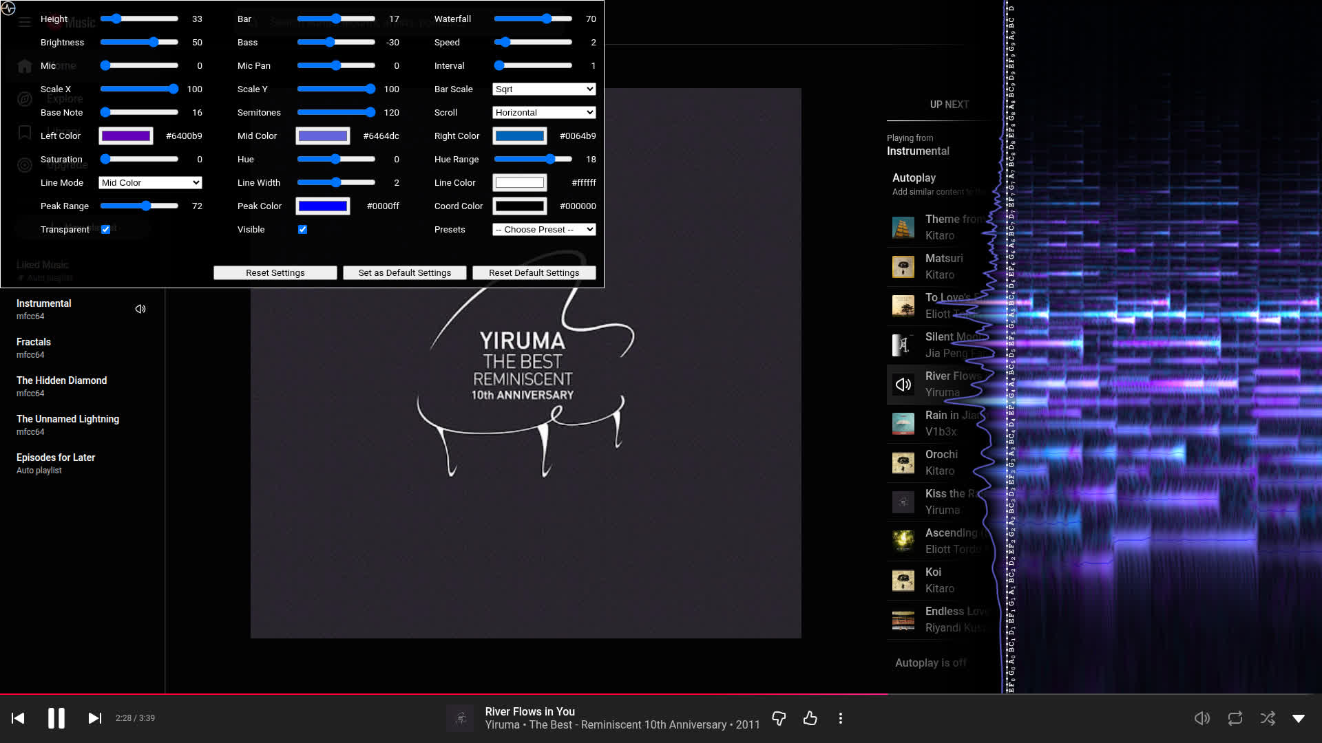Image resolution: width=1322 pixels, height=743 pixels.
Task: Dislike River Flows in You
Action: click(x=779, y=718)
